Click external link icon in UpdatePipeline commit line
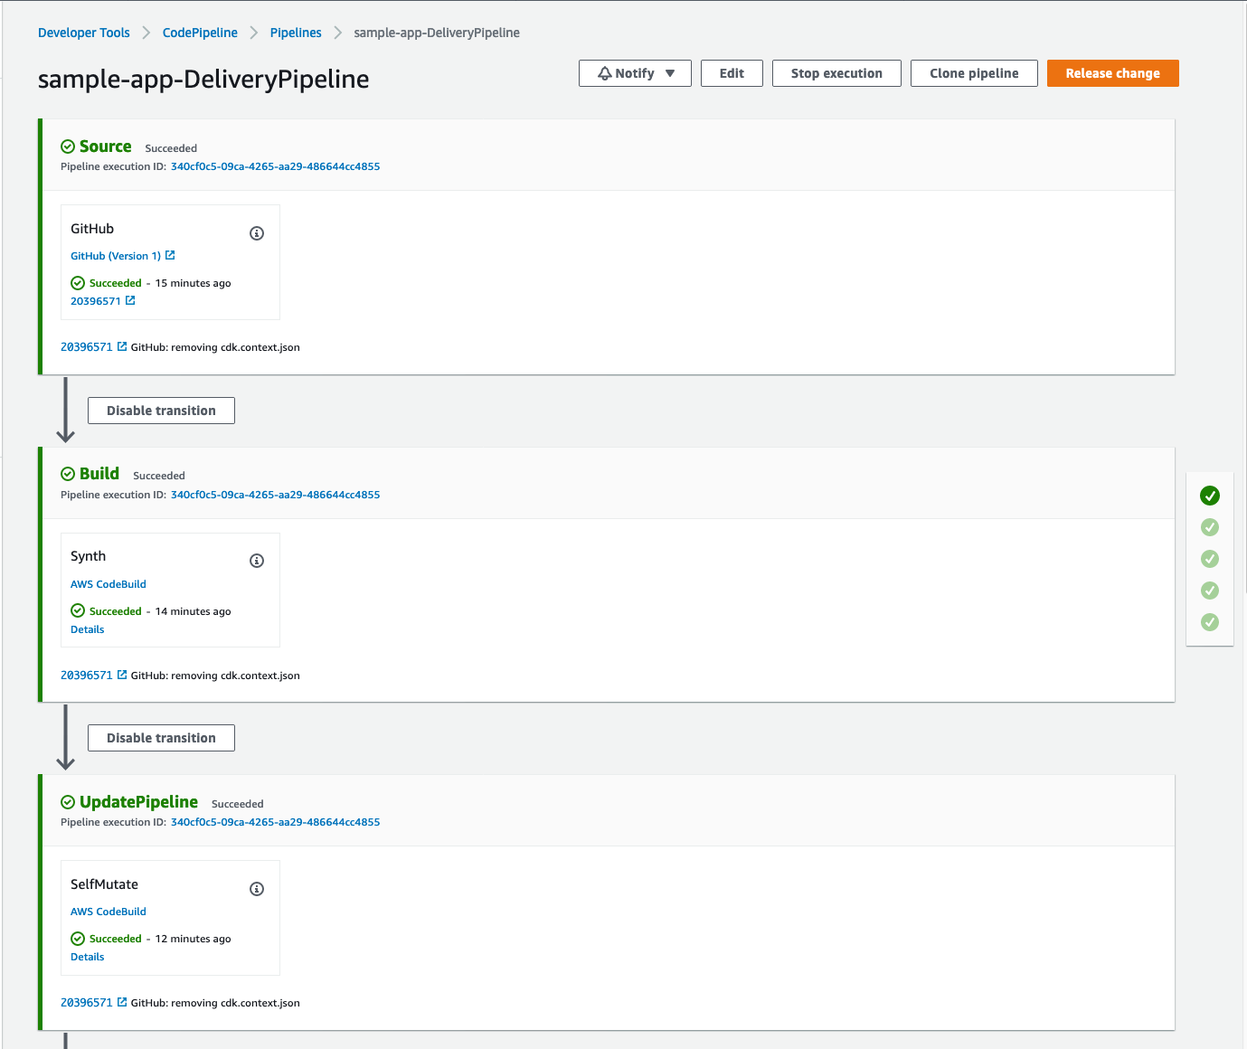 pyautogui.click(x=122, y=1002)
